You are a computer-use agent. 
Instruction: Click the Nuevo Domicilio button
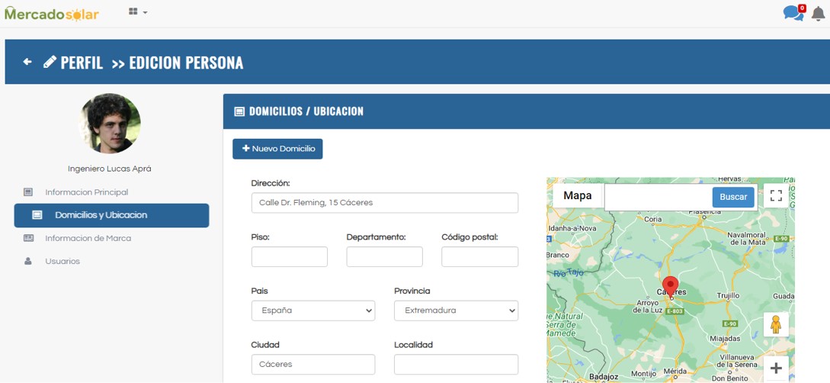tap(277, 149)
